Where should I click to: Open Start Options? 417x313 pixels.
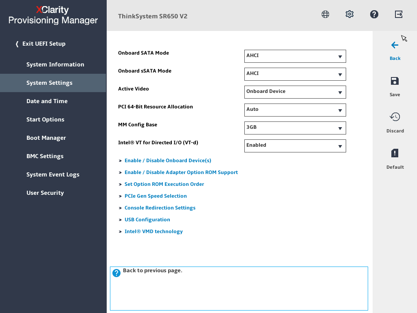pos(45,119)
